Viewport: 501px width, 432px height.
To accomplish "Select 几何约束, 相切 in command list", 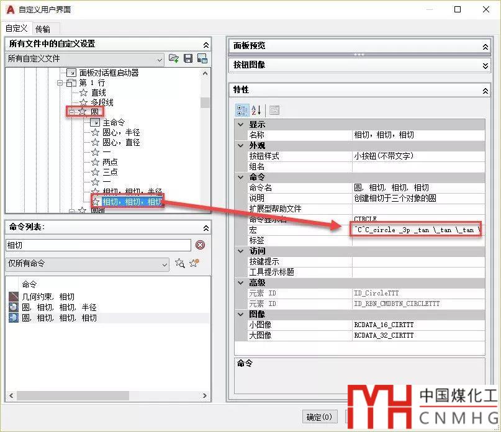I will pos(48,297).
